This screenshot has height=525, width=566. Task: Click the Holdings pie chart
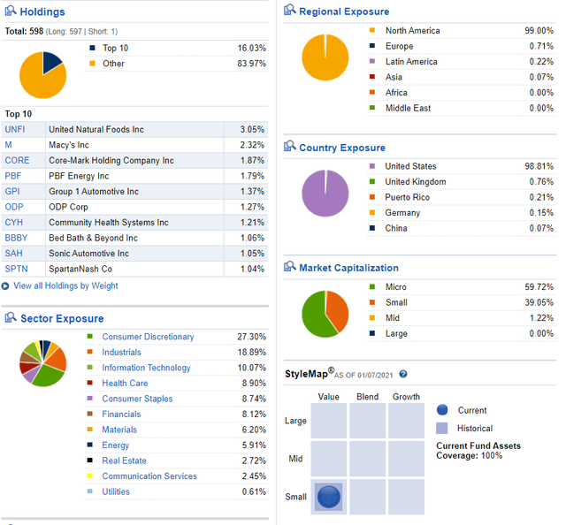point(43,75)
